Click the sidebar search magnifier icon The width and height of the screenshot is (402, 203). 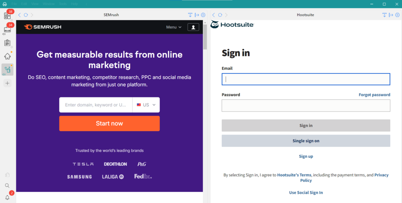pos(7,185)
